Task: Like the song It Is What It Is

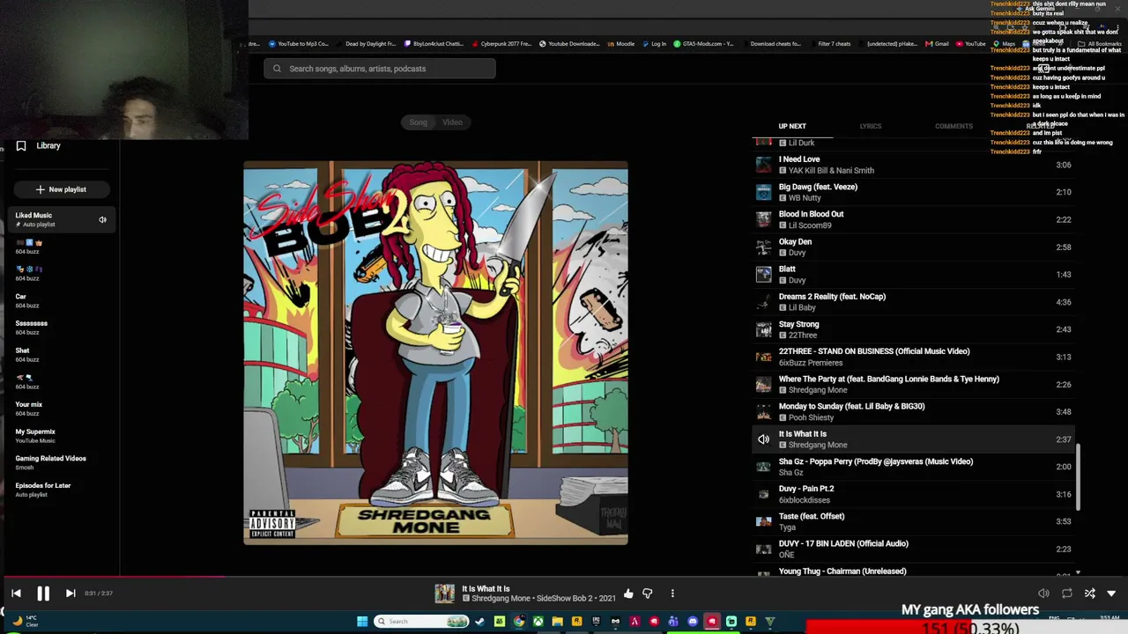Action: pyautogui.click(x=628, y=593)
